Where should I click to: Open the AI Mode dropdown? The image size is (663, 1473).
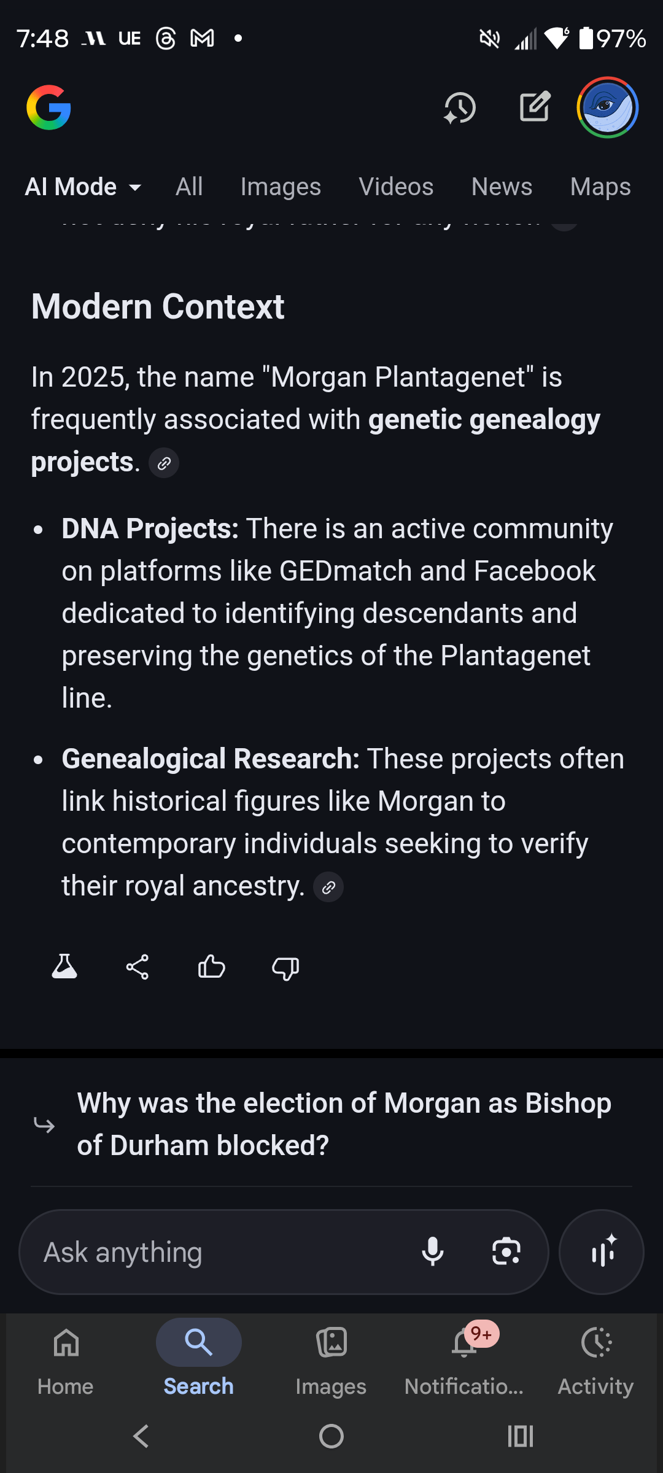click(83, 186)
